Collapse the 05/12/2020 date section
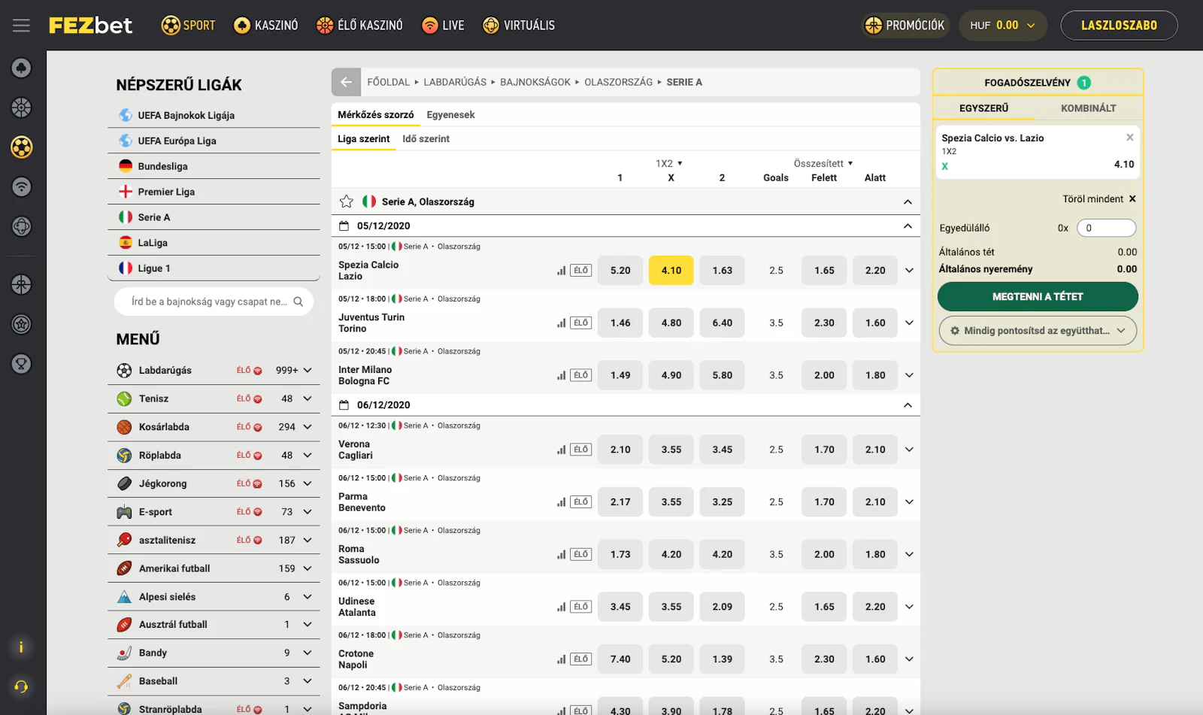Image resolution: width=1203 pixels, height=715 pixels. pos(908,226)
